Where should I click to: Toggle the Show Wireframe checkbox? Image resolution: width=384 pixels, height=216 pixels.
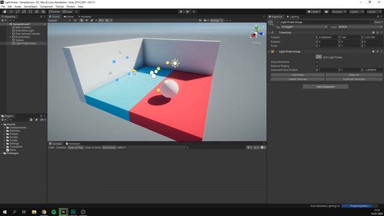[x=317, y=62]
